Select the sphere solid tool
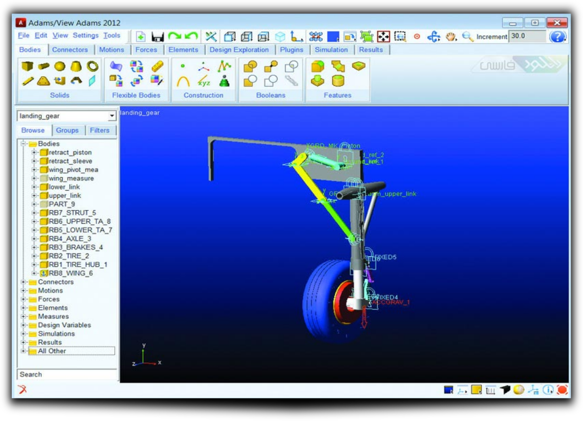Image resolution: width=583 pixels, height=421 pixels. [60, 66]
